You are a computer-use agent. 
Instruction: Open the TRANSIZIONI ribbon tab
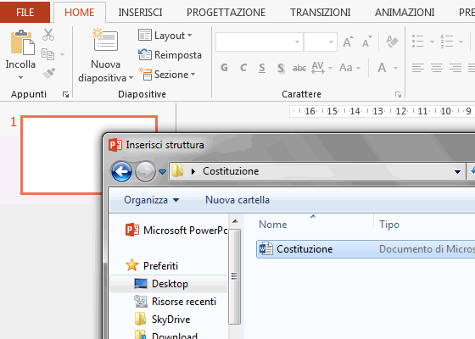tap(321, 13)
